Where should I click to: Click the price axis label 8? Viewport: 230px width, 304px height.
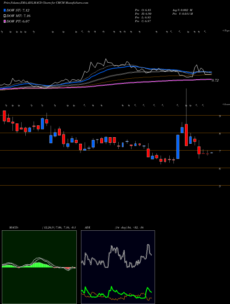(x=220, y=134)
